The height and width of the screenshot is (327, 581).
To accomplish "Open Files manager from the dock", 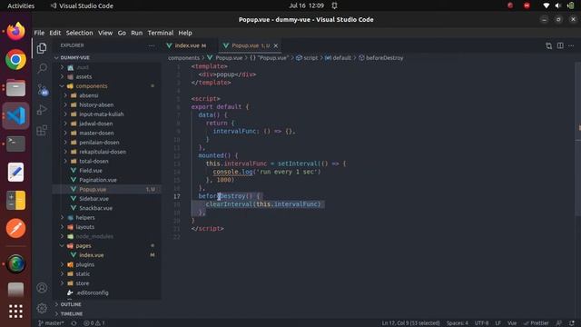I will (x=15, y=88).
